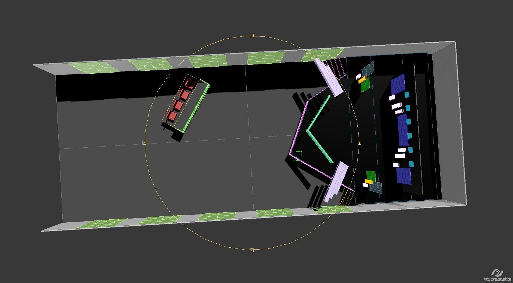Image resolution: width=513 pixels, height=283 pixels.
Task: Select the right handle on the yellow circle
Action: click(x=359, y=143)
